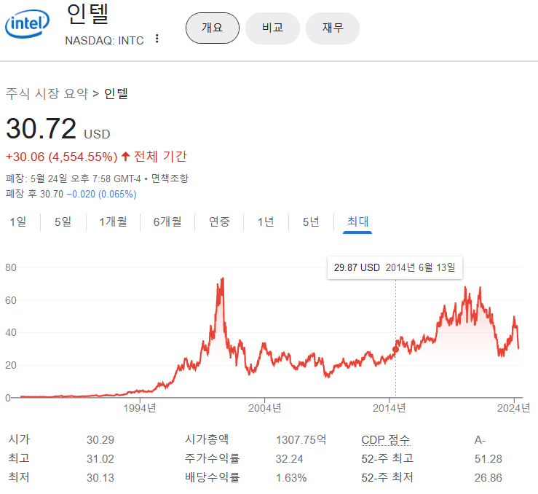Click the 40 y-axis label
This screenshot has height=494, width=538.
[11, 333]
